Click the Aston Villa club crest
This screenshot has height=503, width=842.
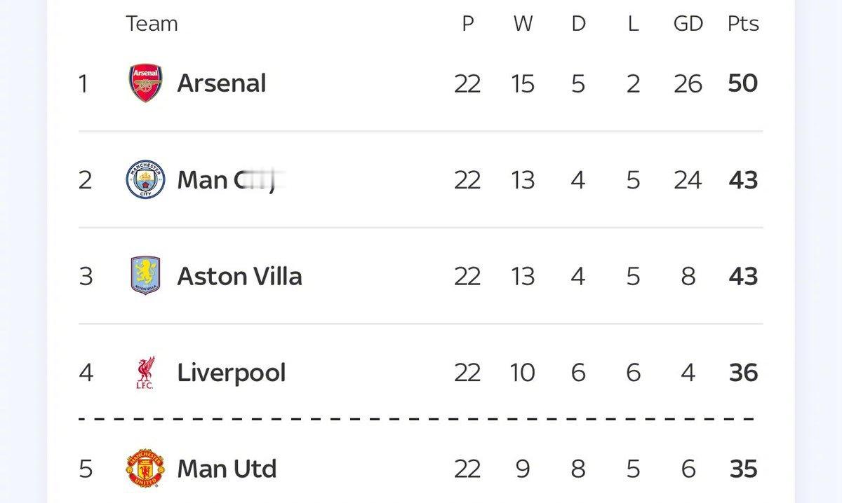(x=146, y=275)
